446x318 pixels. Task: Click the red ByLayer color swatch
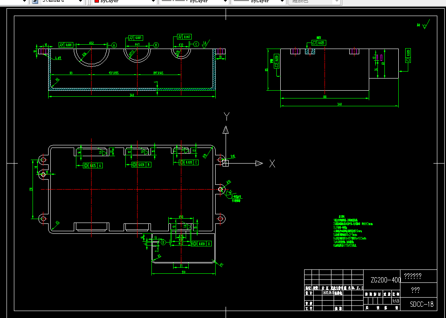click(96, 1)
